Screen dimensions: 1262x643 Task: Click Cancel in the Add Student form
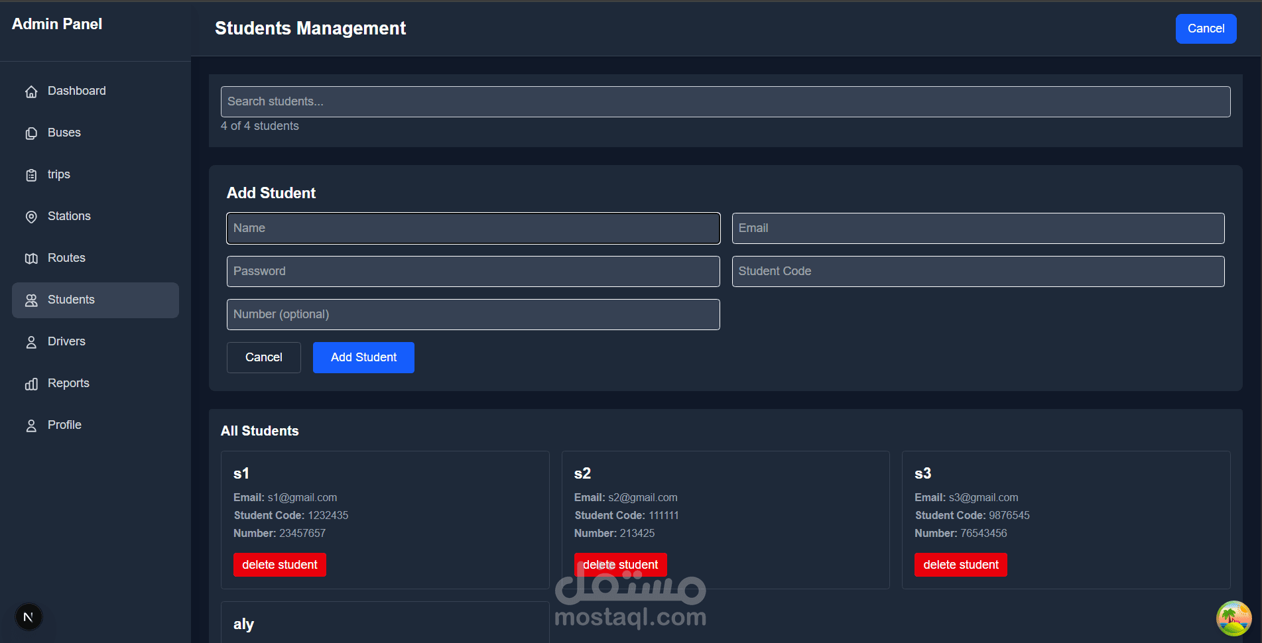(x=264, y=357)
